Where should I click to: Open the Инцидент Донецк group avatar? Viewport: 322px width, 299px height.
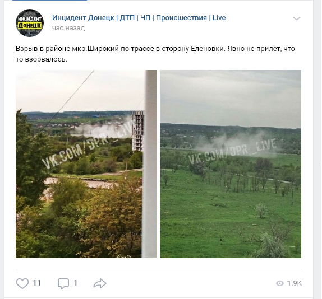coord(30,23)
